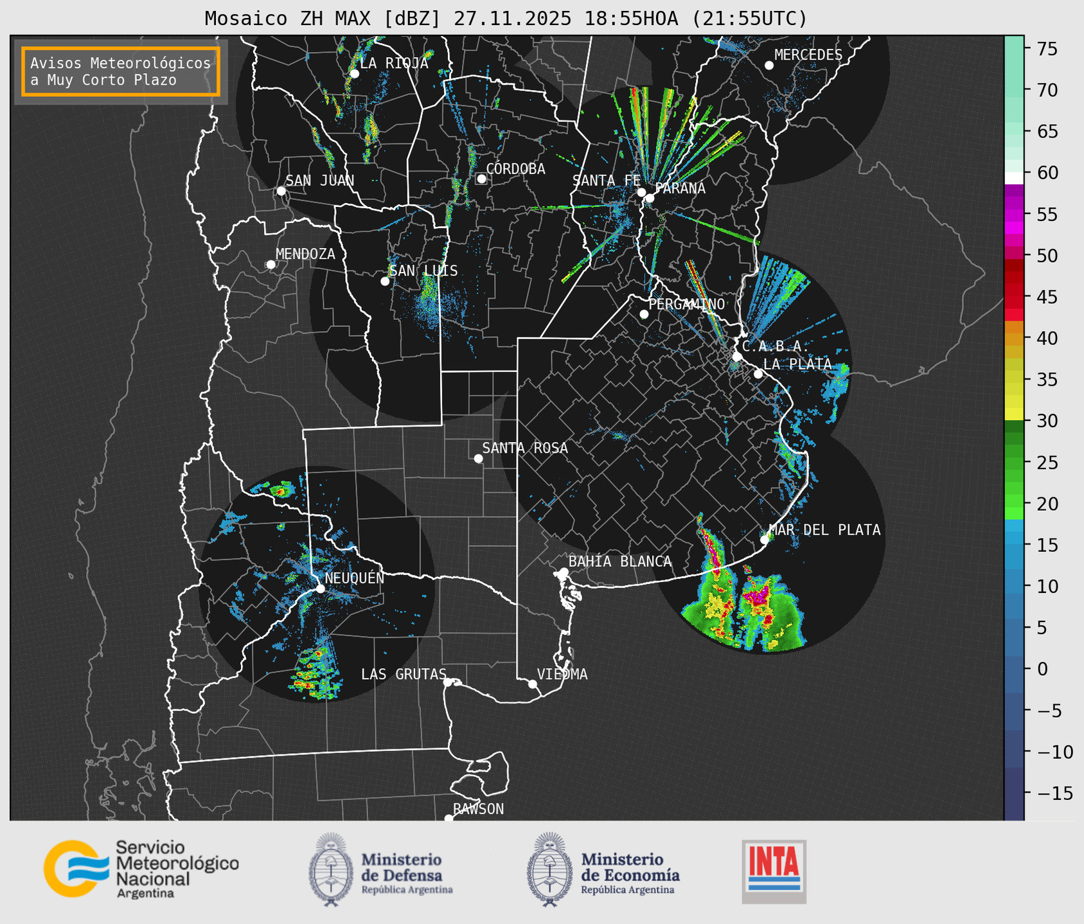
Task: Click the white 60 dBZ color band
Action: [1013, 177]
